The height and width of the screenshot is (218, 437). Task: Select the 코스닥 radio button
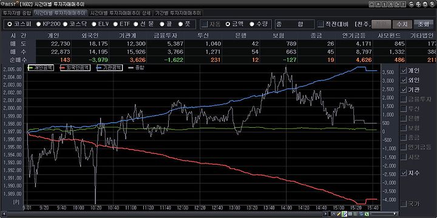[x=65, y=24]
